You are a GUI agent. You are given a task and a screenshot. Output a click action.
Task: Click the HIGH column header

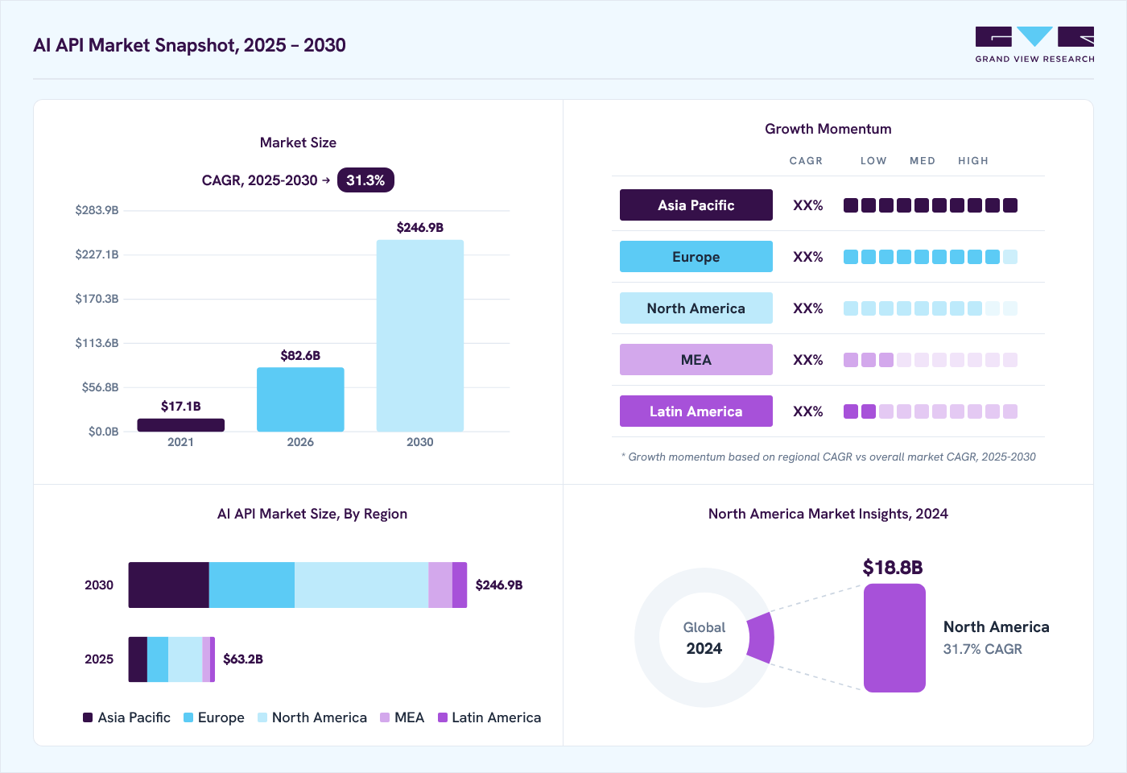[973, 161]
